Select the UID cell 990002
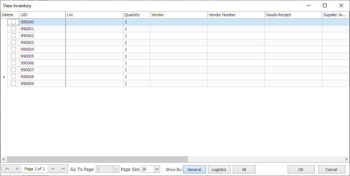Screen dimensions: 350x176 point(42,36)
